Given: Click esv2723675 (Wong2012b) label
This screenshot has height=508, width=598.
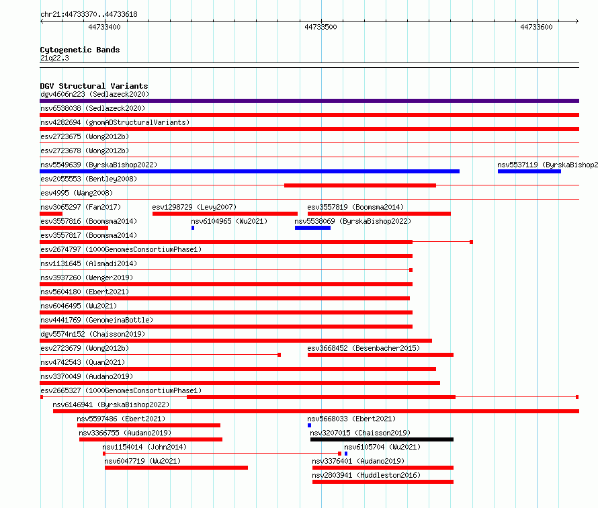Looking at the screenshot, I should pos(85,136).
